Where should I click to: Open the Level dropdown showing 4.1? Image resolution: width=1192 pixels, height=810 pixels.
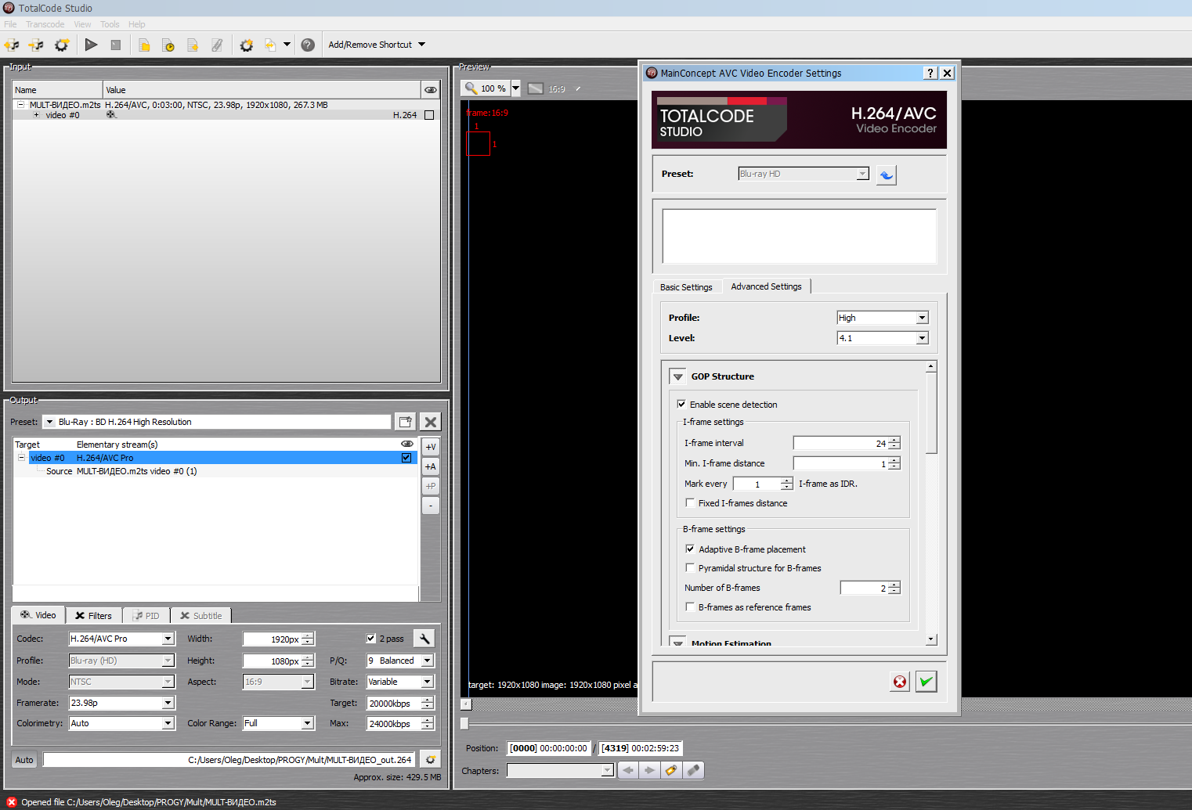pos(883,338)
